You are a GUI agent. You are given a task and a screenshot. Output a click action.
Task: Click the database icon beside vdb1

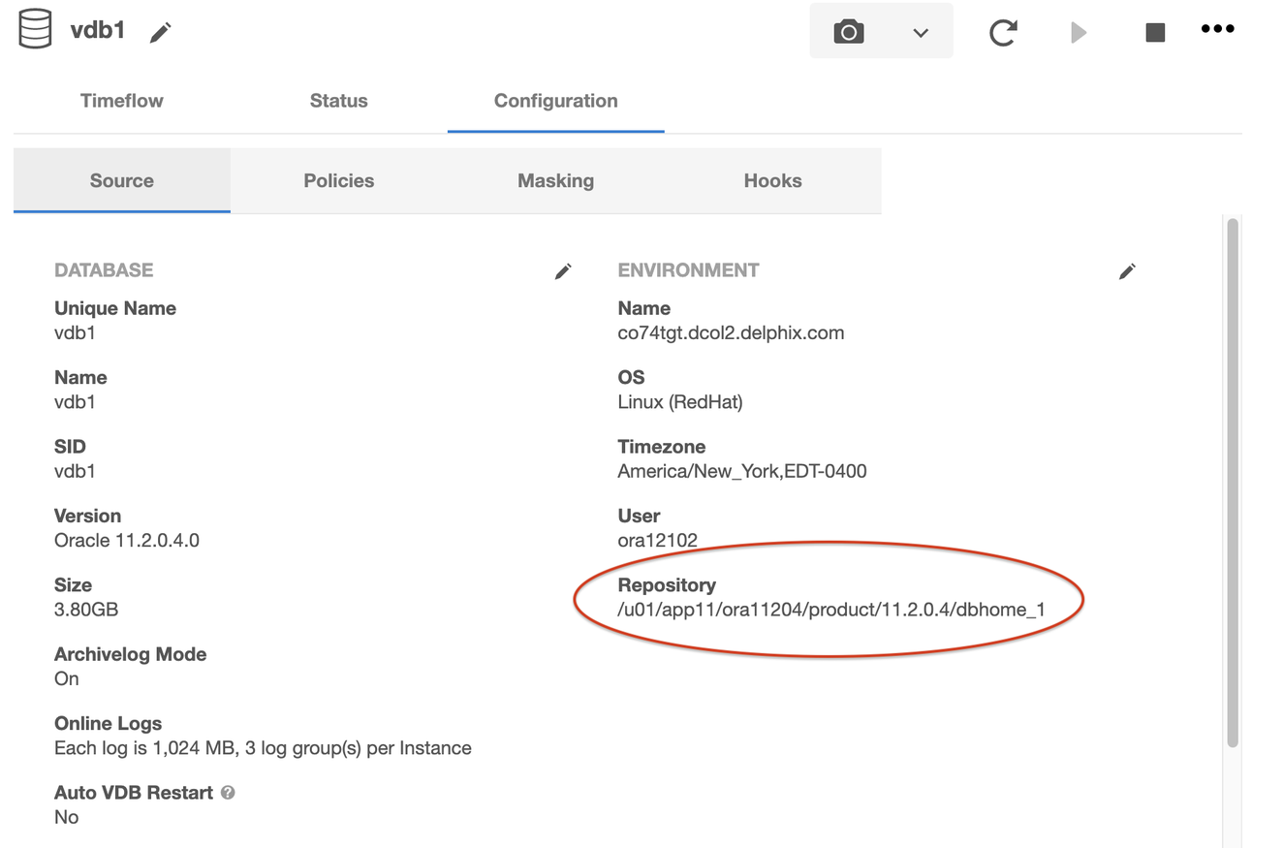tap(33, 28)
